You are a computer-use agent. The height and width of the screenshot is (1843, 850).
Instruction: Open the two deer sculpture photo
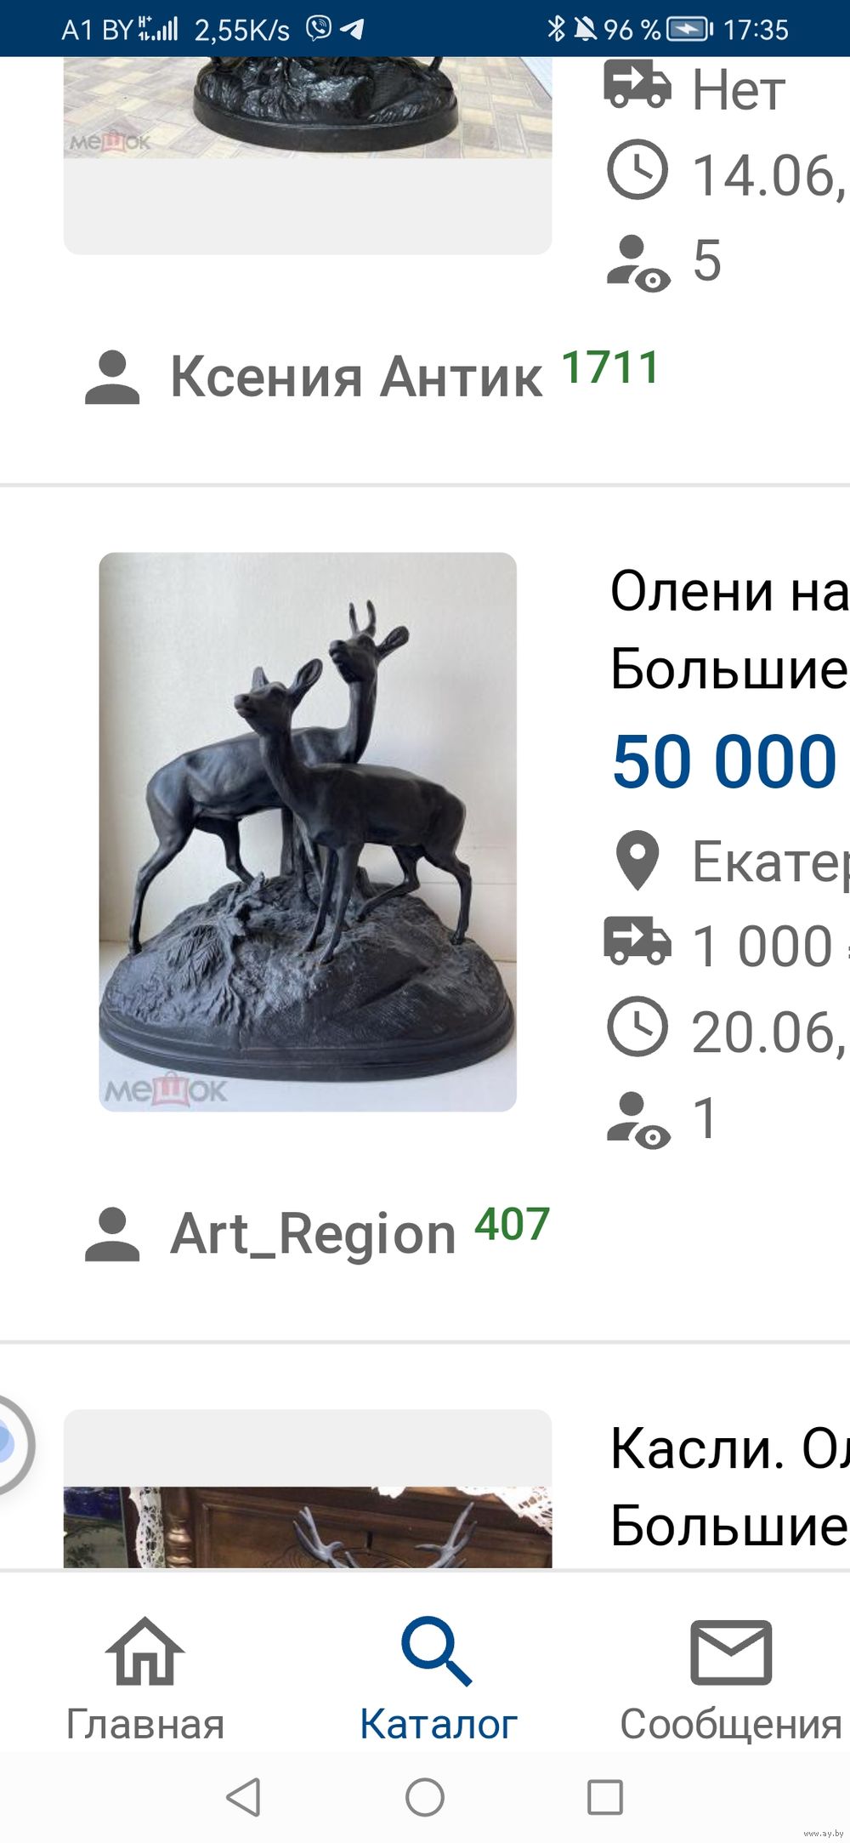pyautogui.click(x=308, y=832)
